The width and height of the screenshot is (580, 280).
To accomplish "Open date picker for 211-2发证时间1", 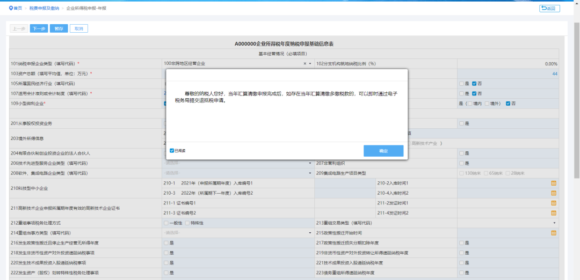I will click(x=554, y=203).
